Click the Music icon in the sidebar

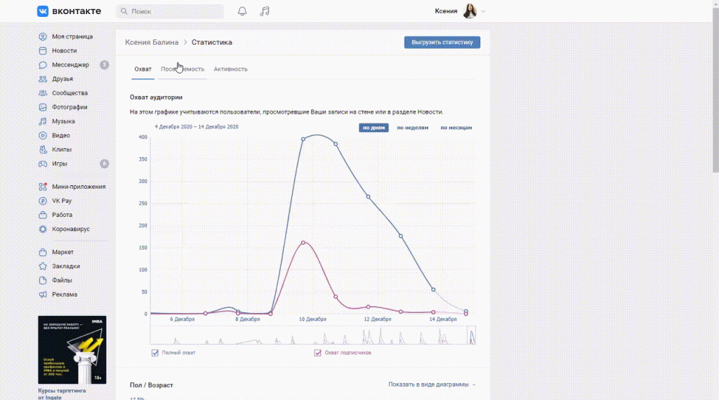(43, 121)
